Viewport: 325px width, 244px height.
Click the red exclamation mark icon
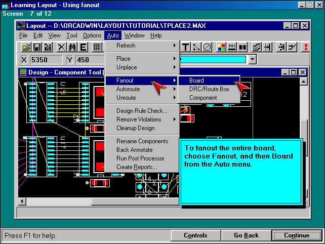pos(306,47)
